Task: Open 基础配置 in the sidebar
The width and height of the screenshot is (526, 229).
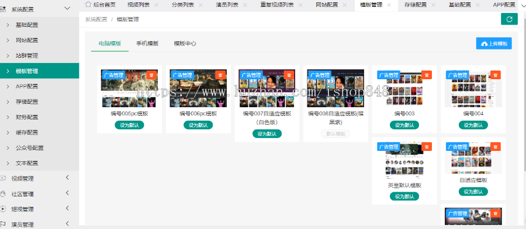Action: coord(40,24)
